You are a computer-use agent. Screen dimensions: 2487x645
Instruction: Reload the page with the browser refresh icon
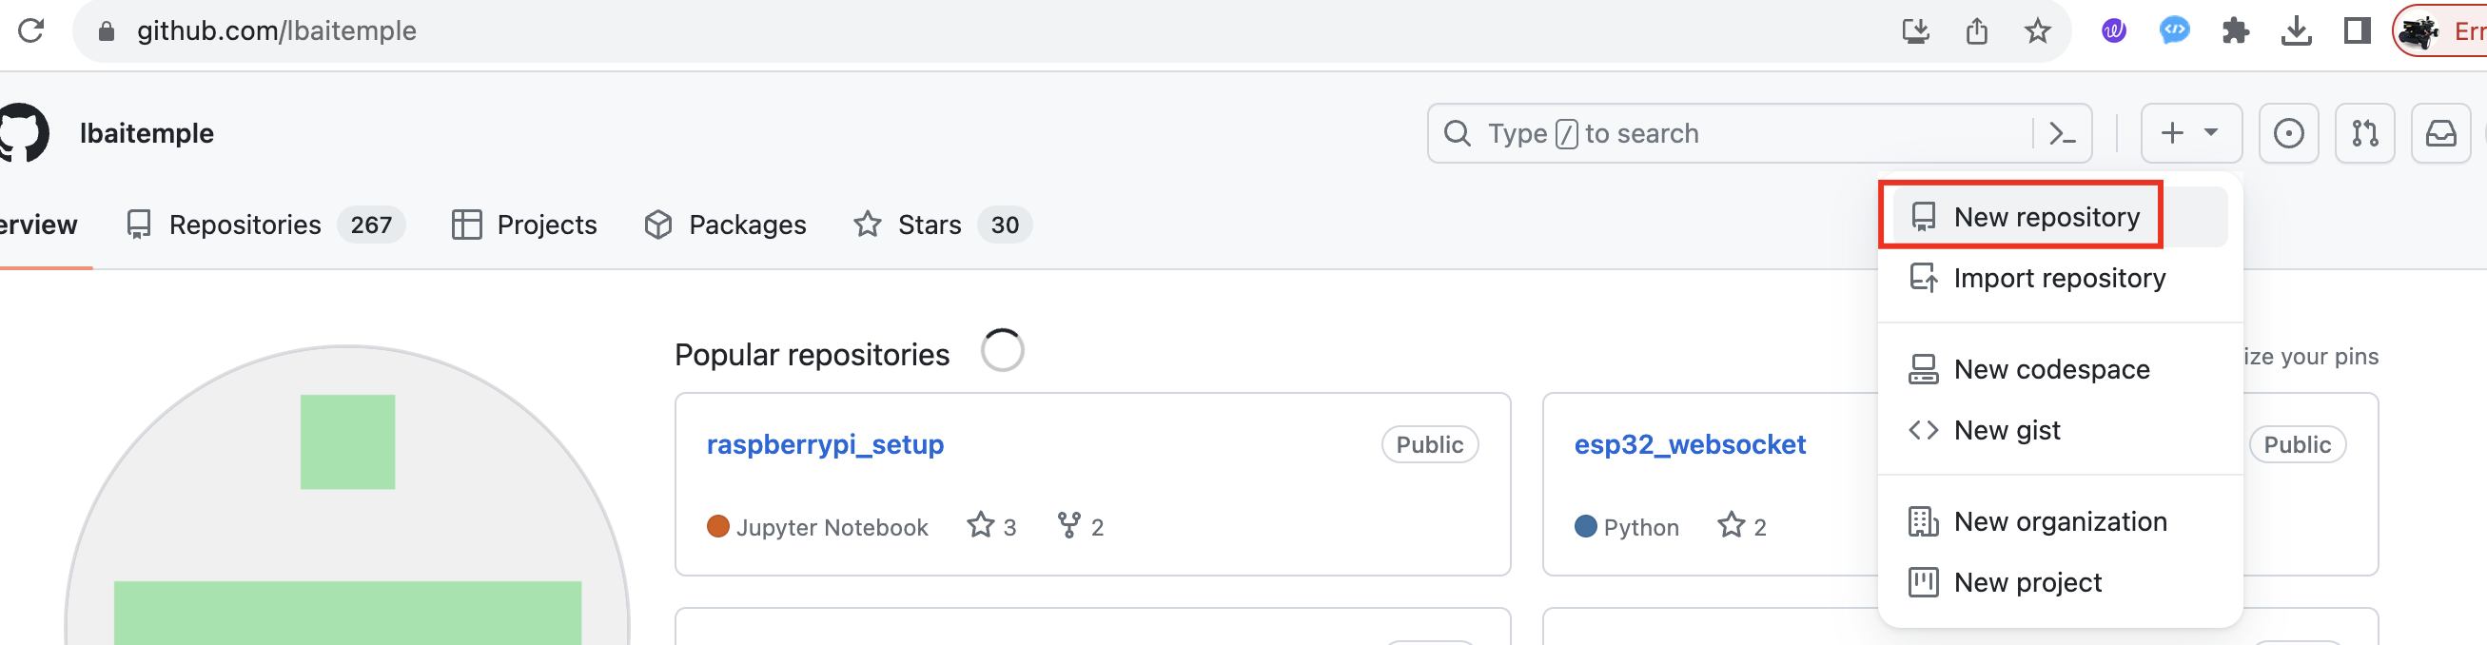click(30, 30)
